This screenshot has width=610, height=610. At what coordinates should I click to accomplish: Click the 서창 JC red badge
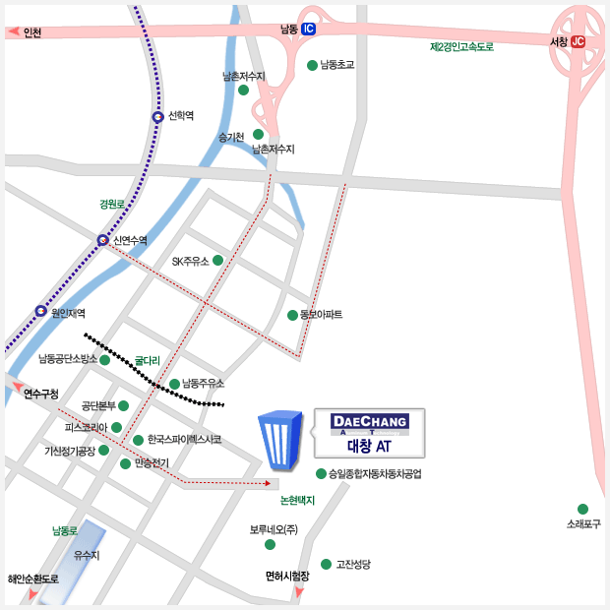[578, 42]
